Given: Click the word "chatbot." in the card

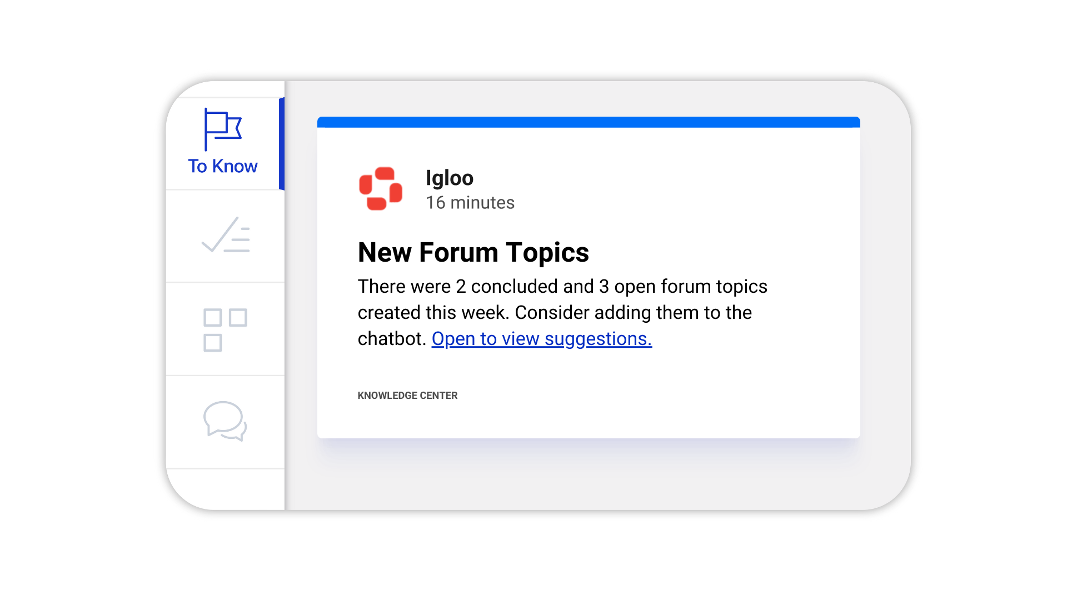Looking at the screenshot, I should [x=391, y=338].
